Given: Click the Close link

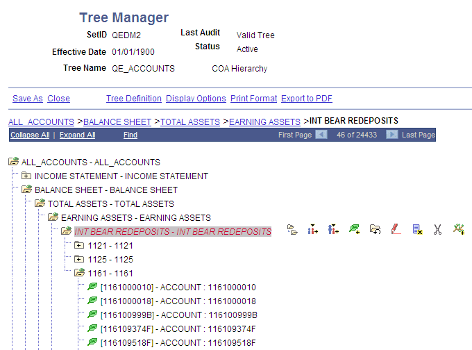Looking at the screenshot, I should [x=59, y=99].
